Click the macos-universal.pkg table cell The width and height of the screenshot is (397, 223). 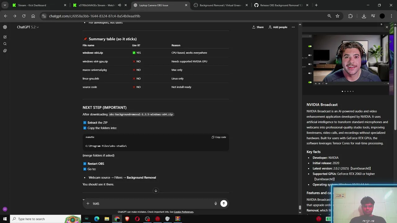pyautogui.click(x=95, y=70)
